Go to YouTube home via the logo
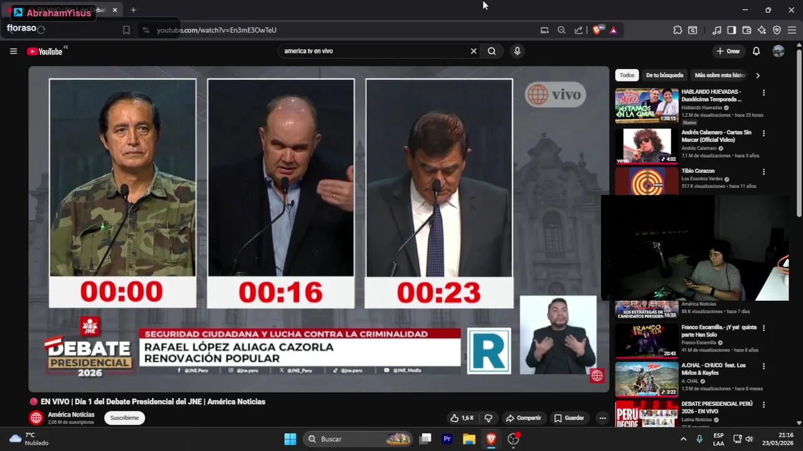This screenshot has height=451, width=803. pos(45,51)
